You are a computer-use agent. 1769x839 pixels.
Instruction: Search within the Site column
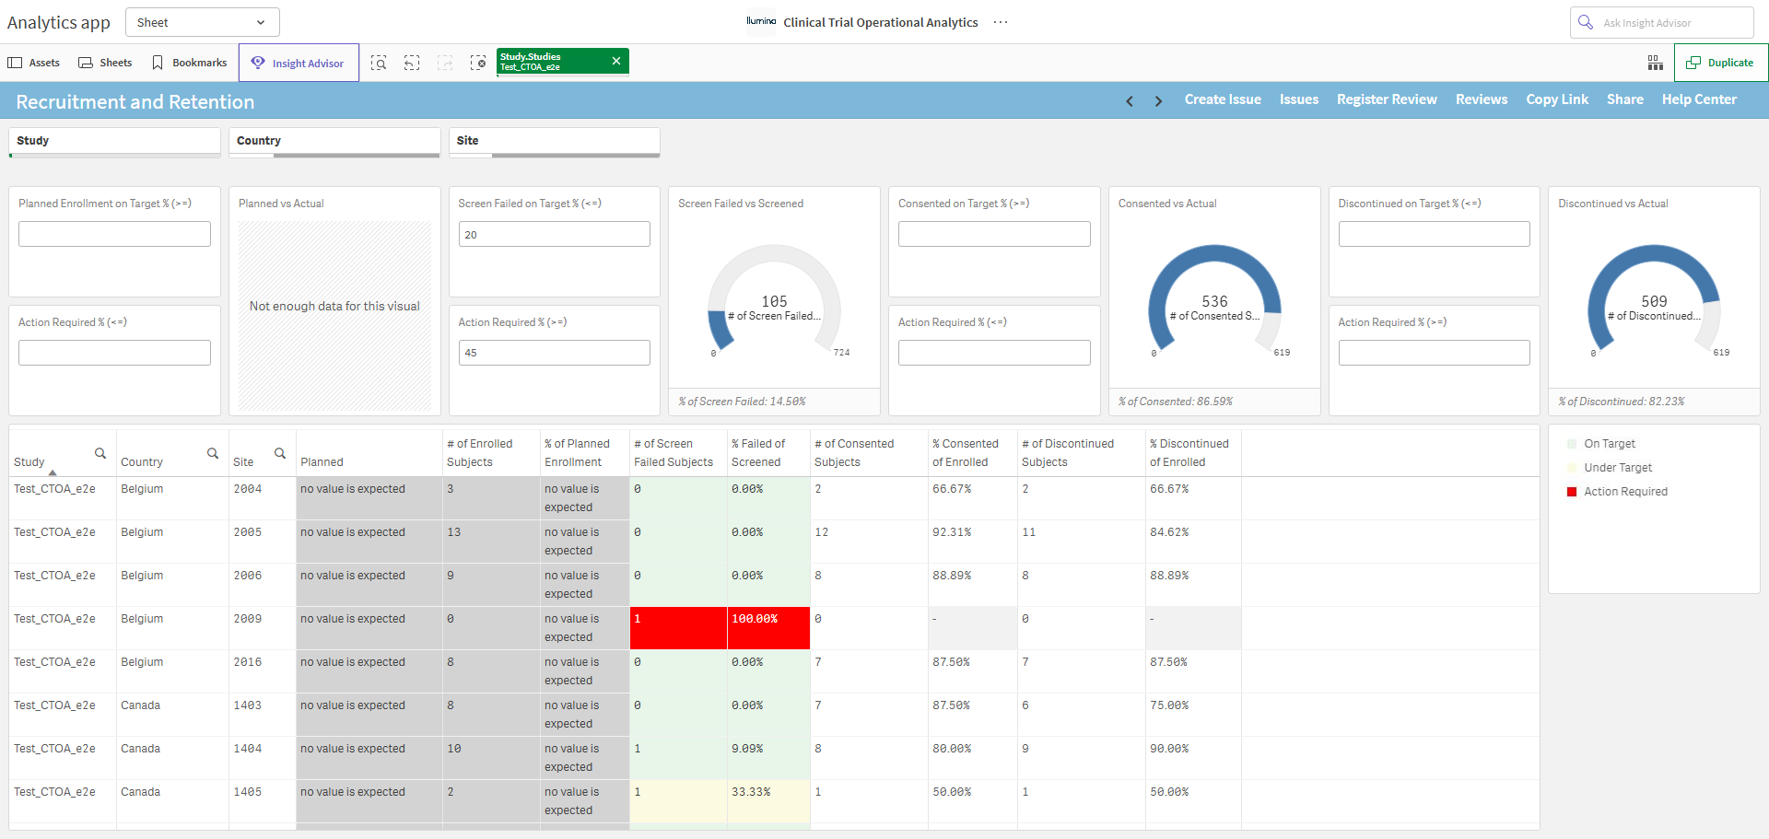tap(280, 453)
